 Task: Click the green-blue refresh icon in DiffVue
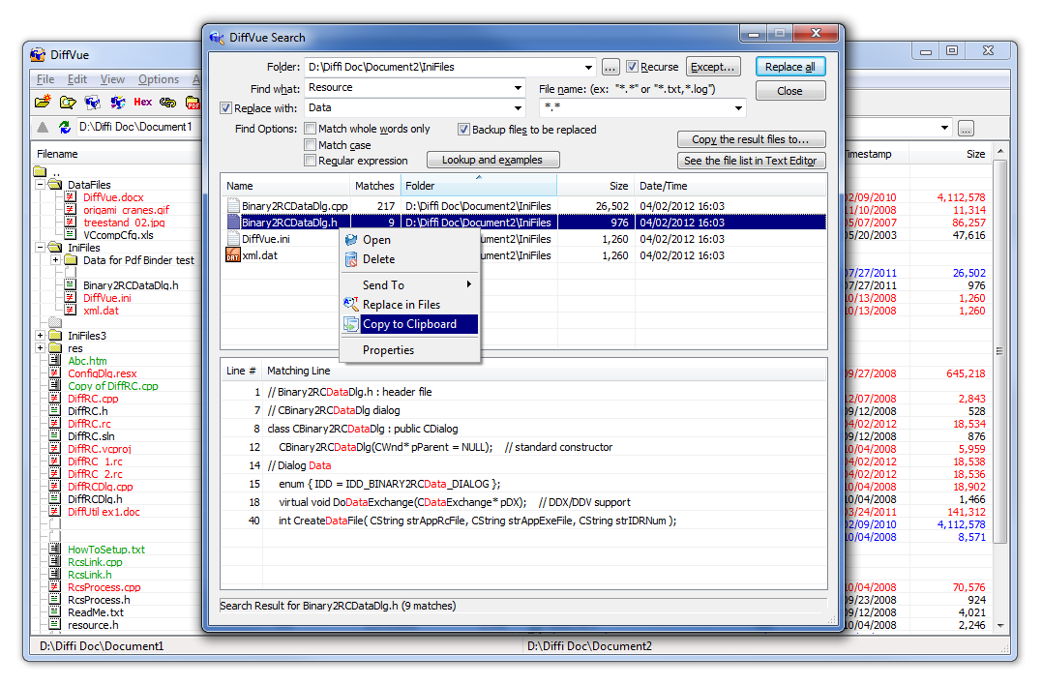pyautogui.click(x=65, y=127)
